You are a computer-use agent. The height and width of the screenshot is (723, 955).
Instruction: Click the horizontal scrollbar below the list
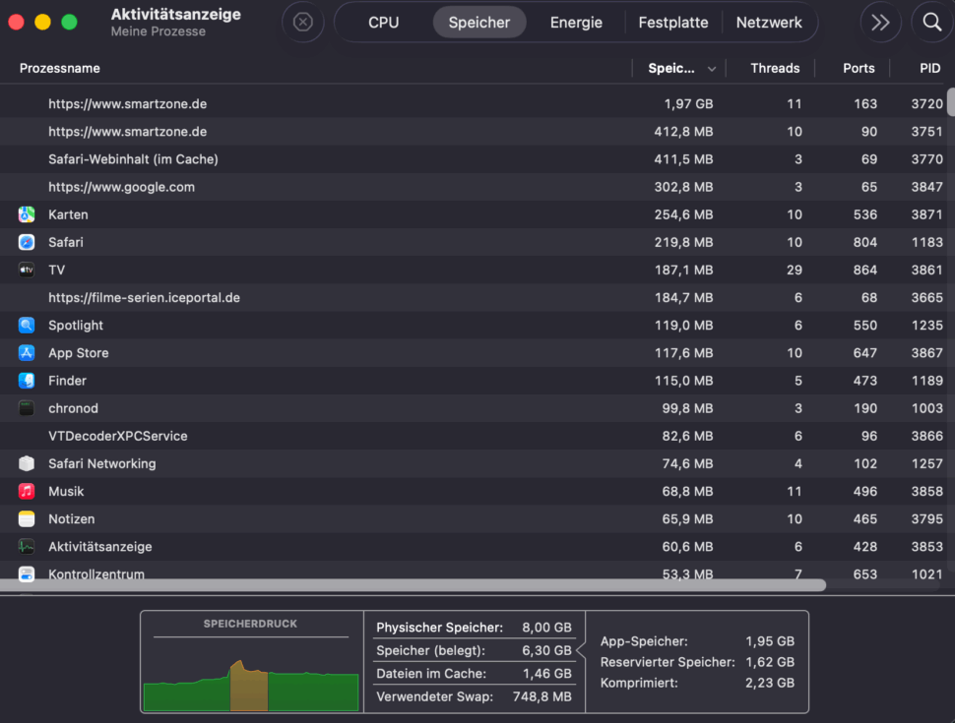click(x=414, y=584)
